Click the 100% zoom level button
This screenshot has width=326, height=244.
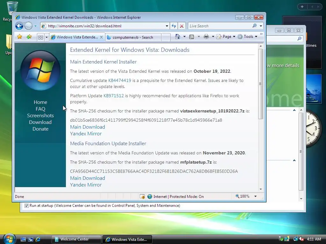point(242,196)
